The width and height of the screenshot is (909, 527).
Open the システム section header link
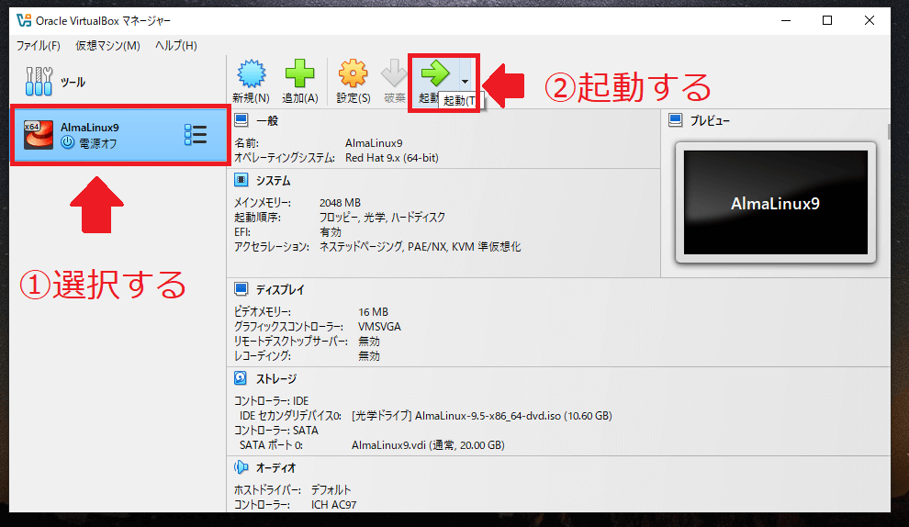click(x=273, y=181)
